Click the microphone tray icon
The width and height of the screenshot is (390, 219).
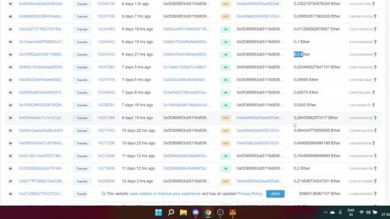click(x=340, y=212)
